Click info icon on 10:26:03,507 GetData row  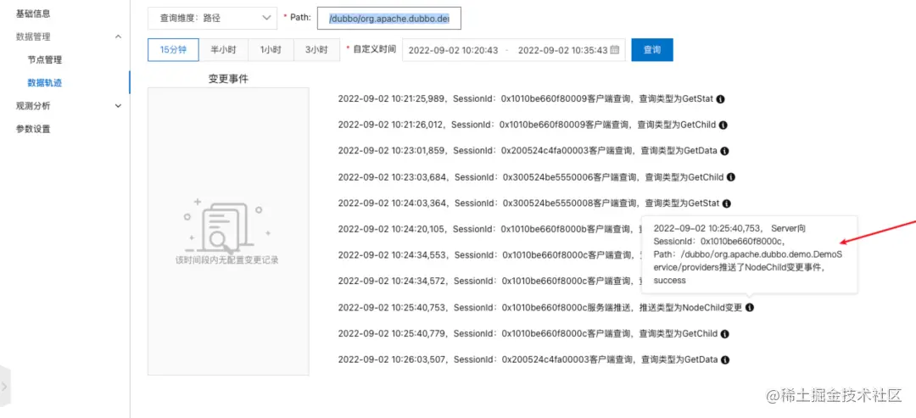point(724,359)
